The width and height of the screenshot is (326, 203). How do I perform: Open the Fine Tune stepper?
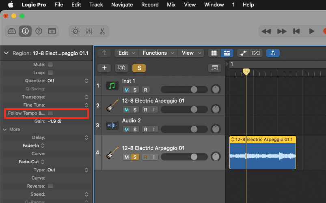click(86, 105)
